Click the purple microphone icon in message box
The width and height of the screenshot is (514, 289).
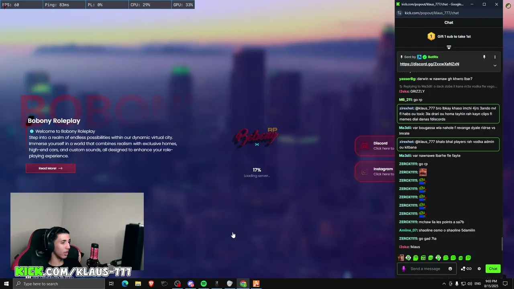pyautogui.click(x=404, y=269)
